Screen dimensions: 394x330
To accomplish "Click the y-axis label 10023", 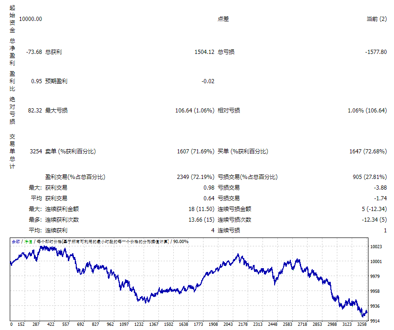I will [x=376, y=246].
